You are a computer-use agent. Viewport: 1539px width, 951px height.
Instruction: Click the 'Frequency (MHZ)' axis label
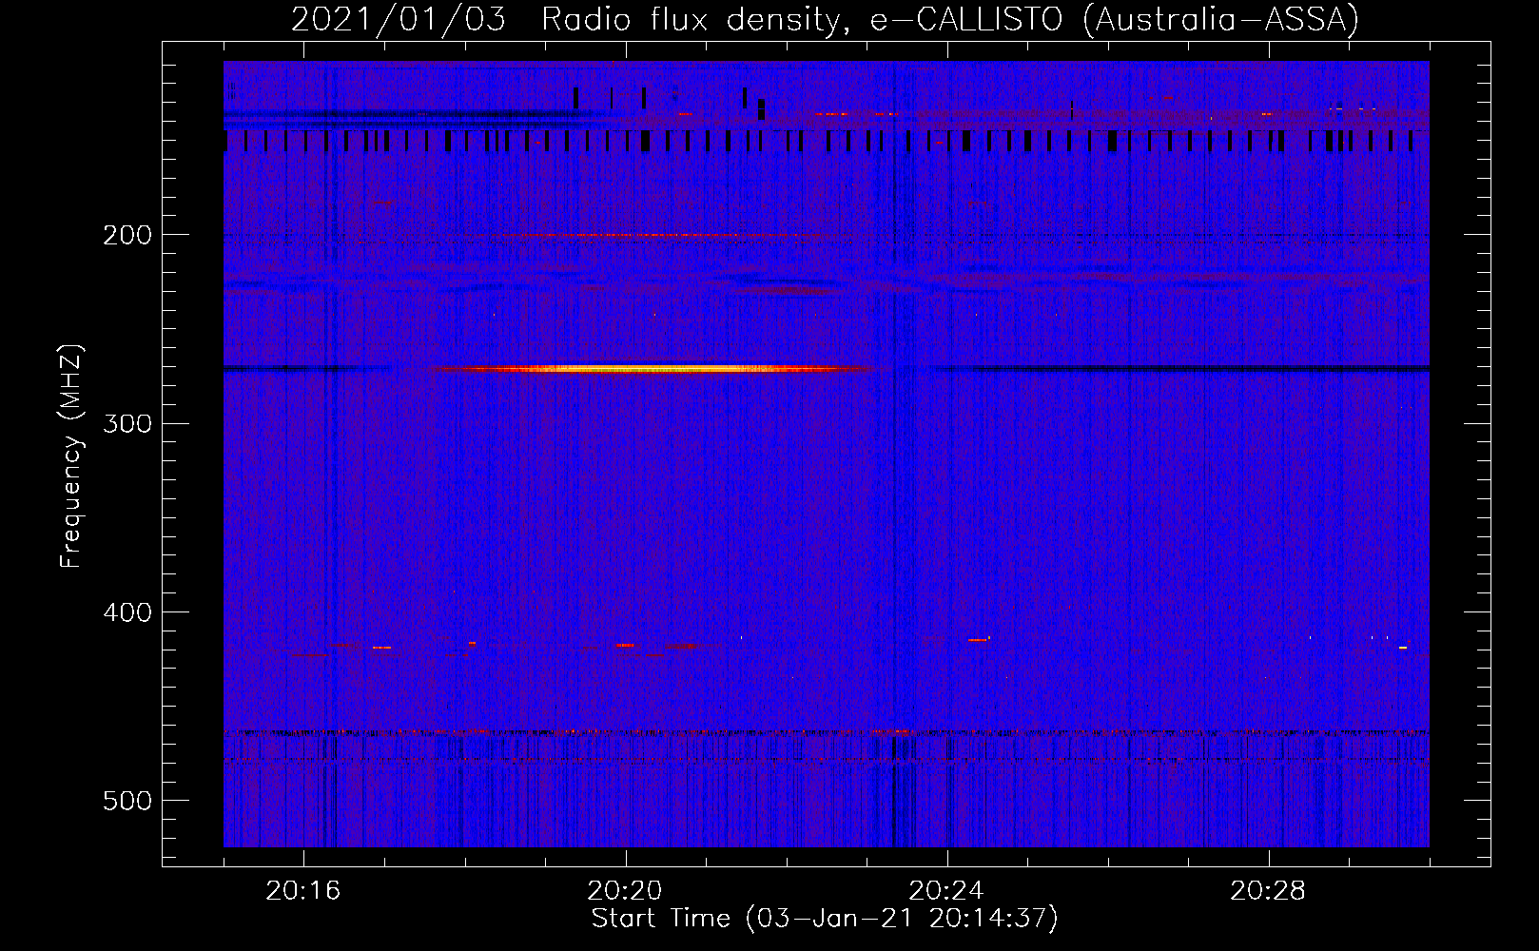coord(71,456)
